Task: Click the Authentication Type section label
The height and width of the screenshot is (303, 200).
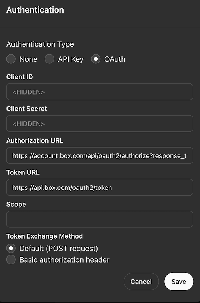Action: pos(40,44)
